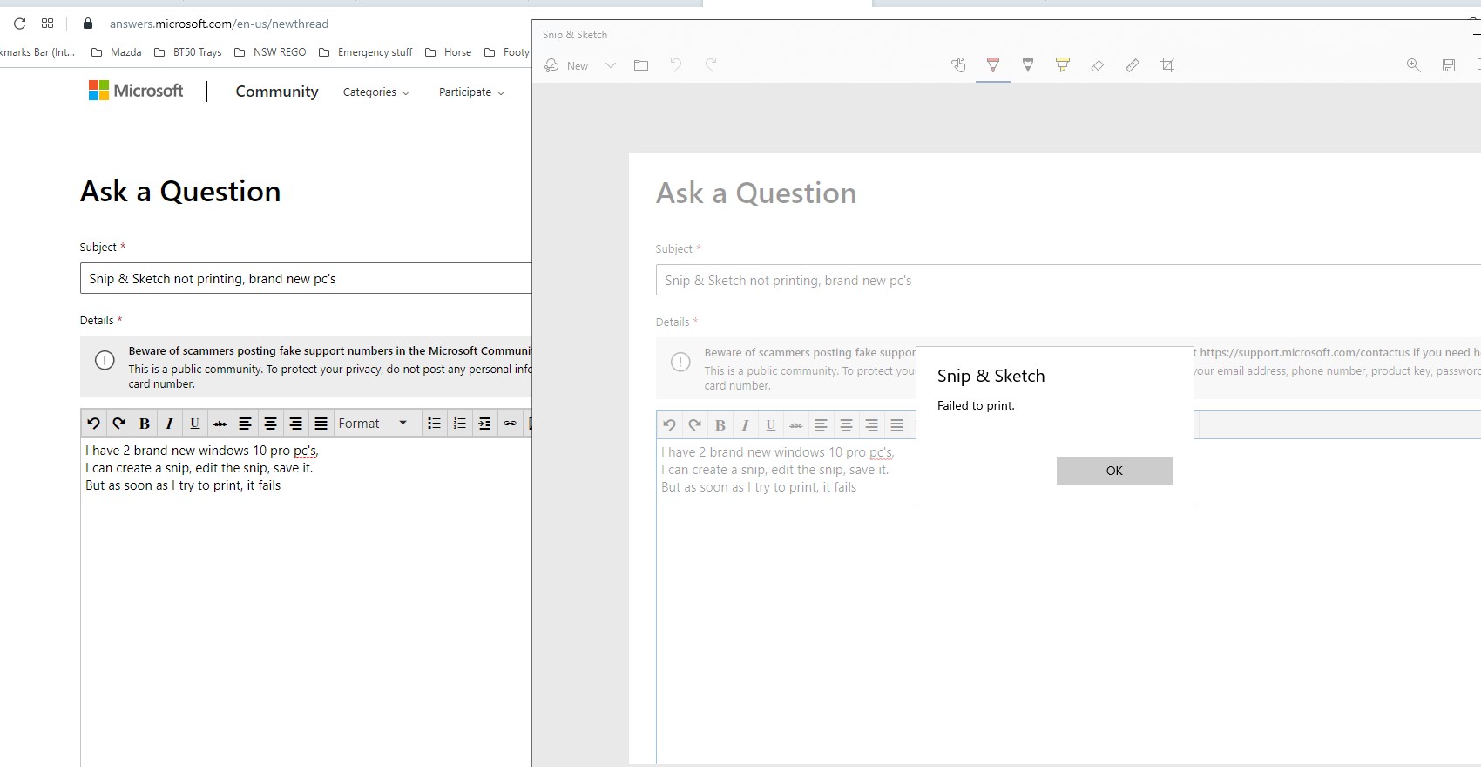Align text right in editor
1481x767 pixels.
click(296, 424)
